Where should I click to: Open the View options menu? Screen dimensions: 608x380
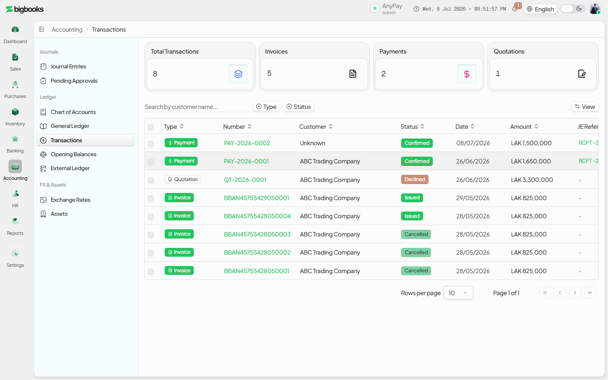click(585, 107)
